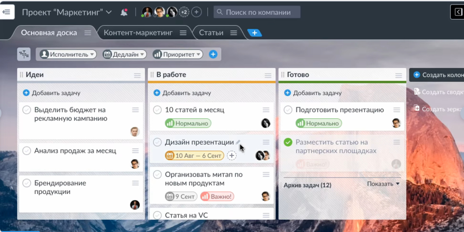464x232 pixels.
Task: Open the Приоритет filter dropdown
Action: [x=178, y=55]
